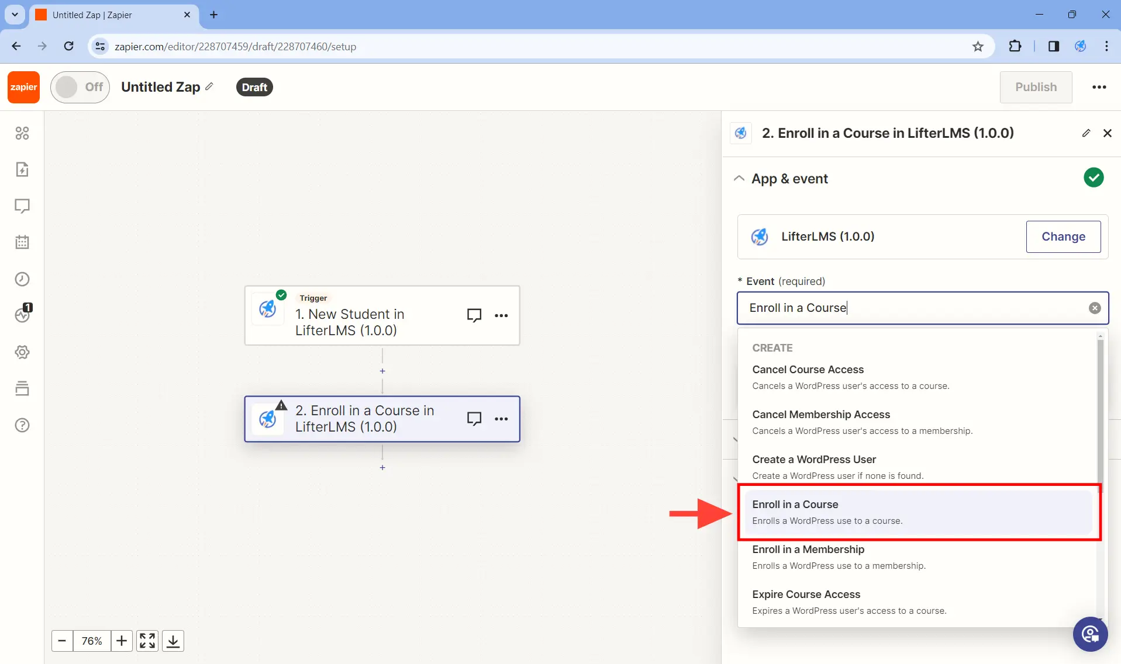This screenshot has width=1121, height=664.
Task: Edit the Untitled Zap name pencil
Action: coord(209,86)
